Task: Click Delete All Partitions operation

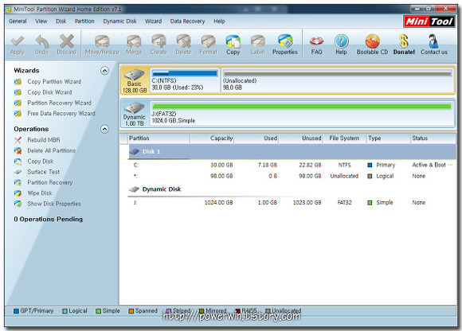Action: point(52,150)
